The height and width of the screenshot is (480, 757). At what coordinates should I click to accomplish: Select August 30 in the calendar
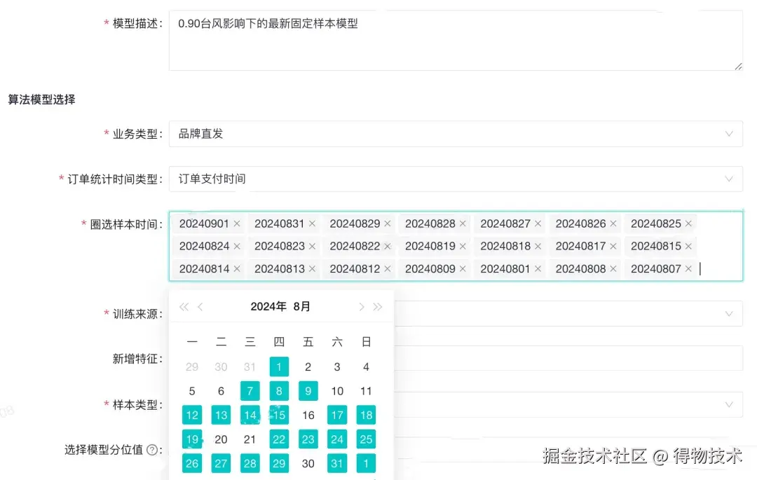tap(308, 463)
